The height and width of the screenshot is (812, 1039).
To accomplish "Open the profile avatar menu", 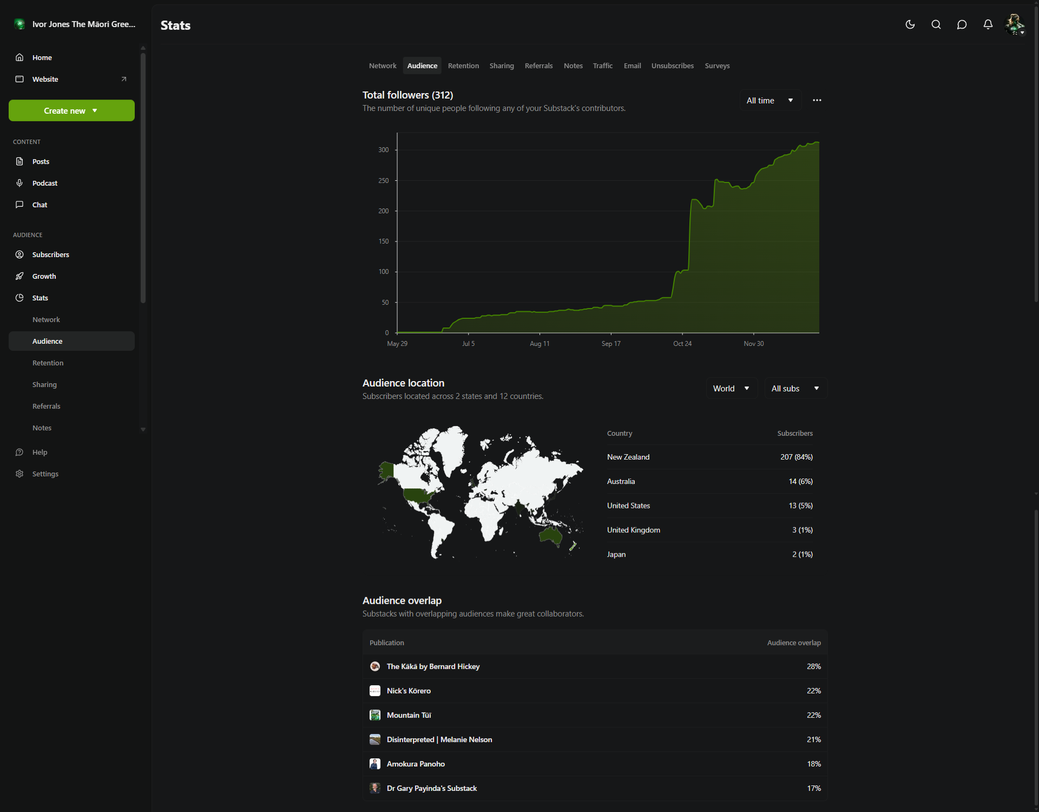I will point(1014,24).
